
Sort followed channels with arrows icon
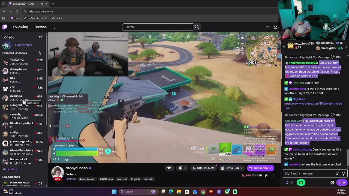[x=40, y=53]
